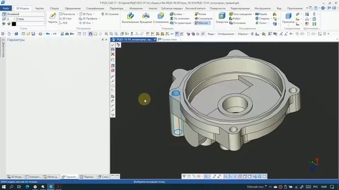Click the highlighted blue hole on the model
This screenshot has width=339, height=190.
175,93
